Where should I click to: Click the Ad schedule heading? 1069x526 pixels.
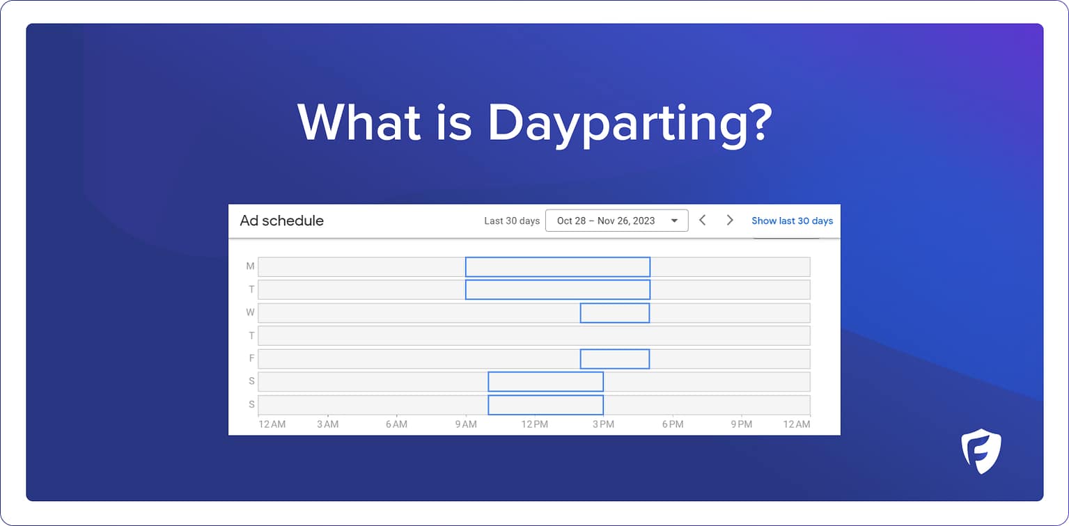281,220
